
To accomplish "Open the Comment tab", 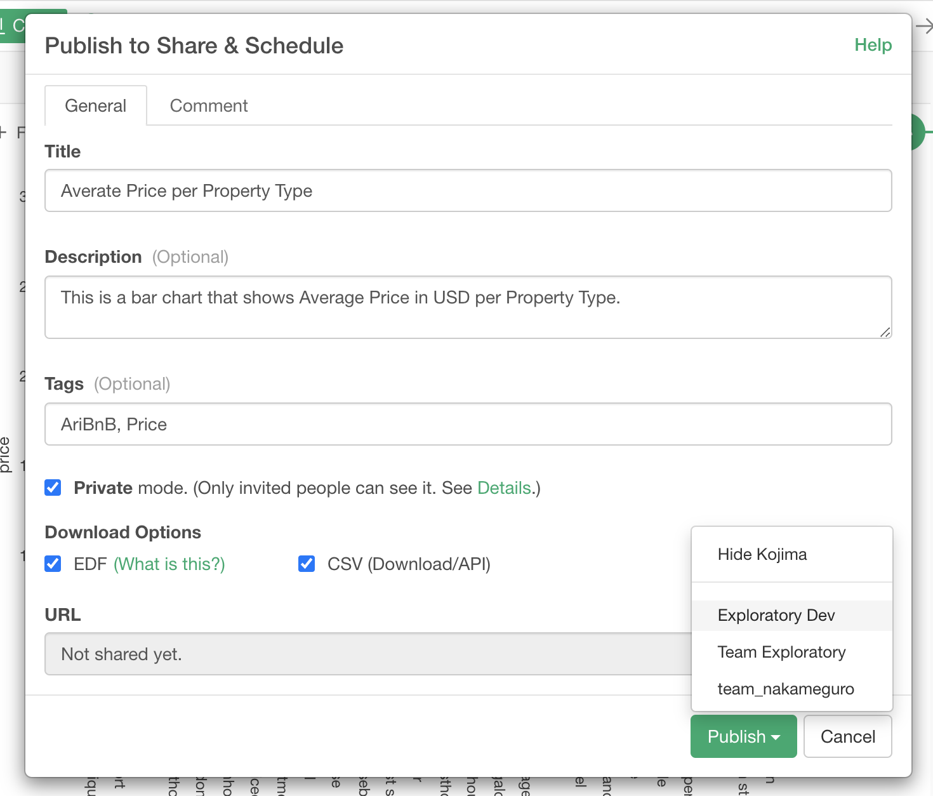I will tap(209, 105).
